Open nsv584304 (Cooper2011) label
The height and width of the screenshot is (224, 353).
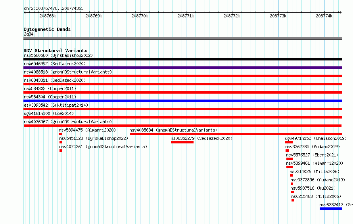click(x=50, y=97)
